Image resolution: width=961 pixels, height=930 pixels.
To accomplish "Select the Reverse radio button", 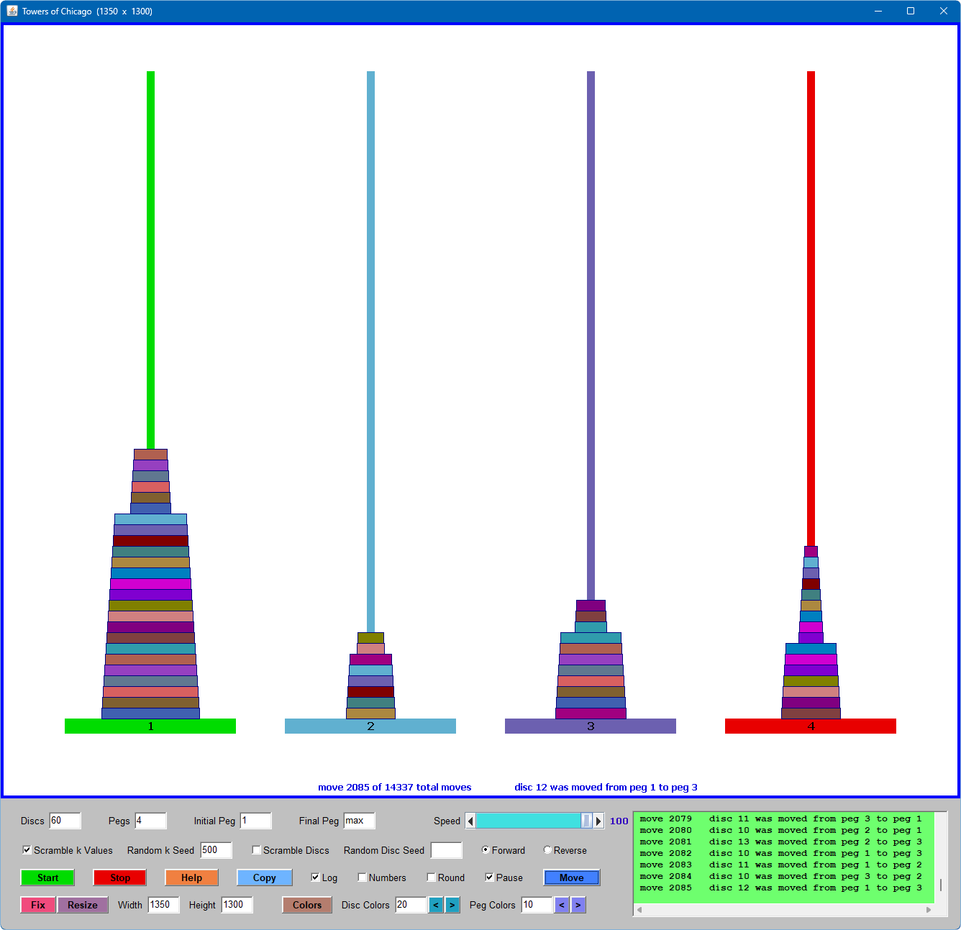I will [548, 850].
